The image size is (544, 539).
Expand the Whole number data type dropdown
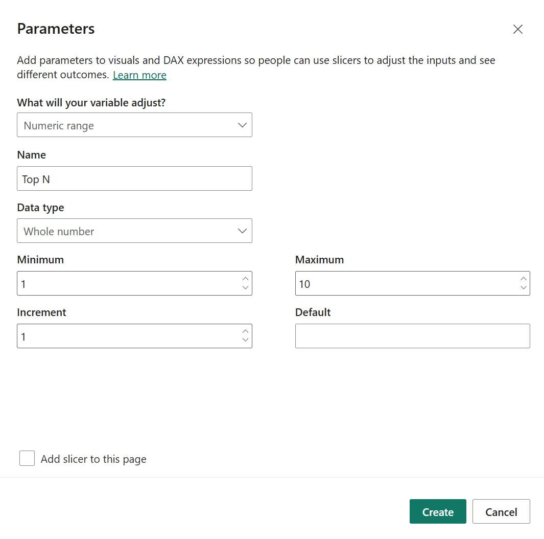pyautogui.click(x=134, y=231)
